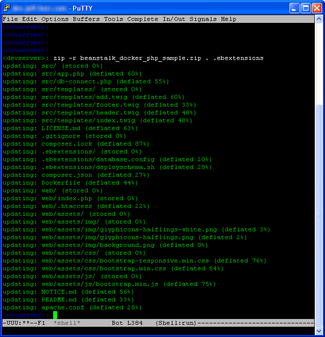
Task: Click the README.md output line
Action: coord(68,300)
